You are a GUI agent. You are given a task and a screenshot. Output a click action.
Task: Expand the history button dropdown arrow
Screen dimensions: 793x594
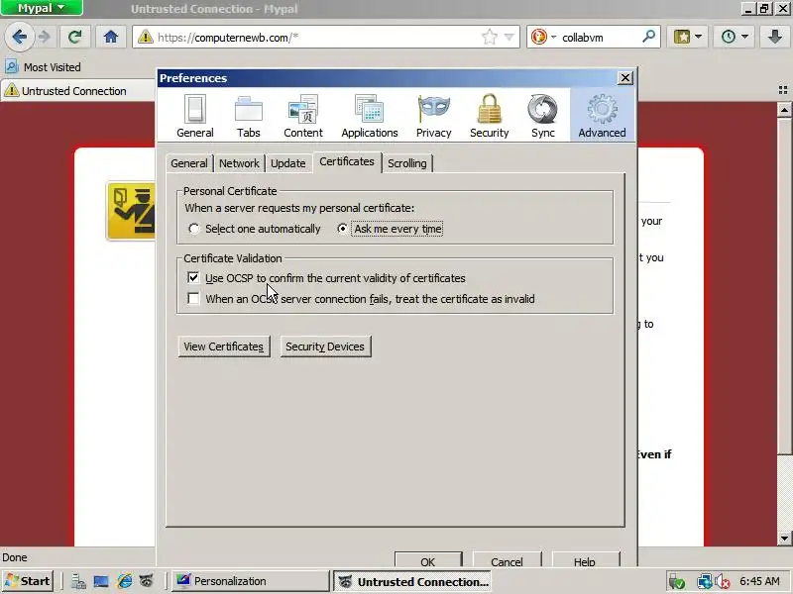(744, 37)
